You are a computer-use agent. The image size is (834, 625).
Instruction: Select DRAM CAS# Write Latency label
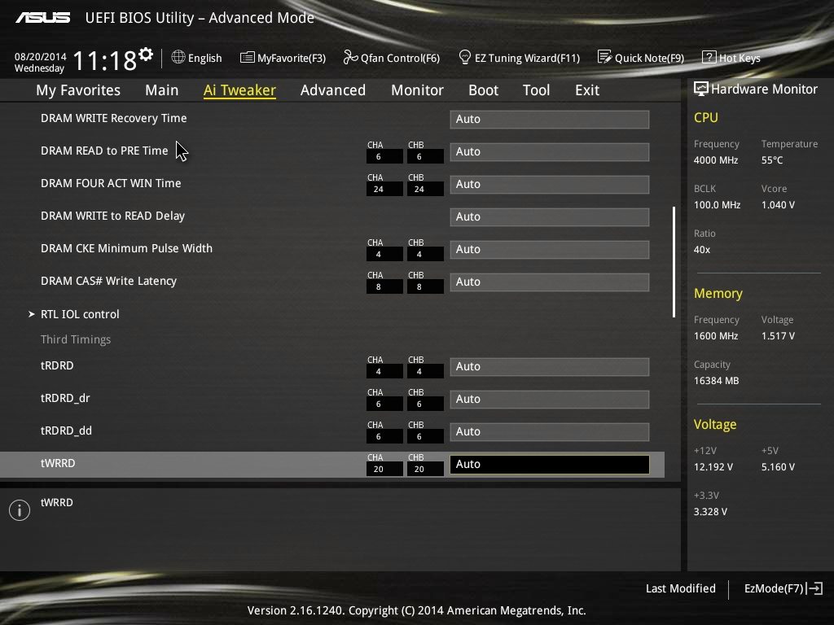[108, 281]
